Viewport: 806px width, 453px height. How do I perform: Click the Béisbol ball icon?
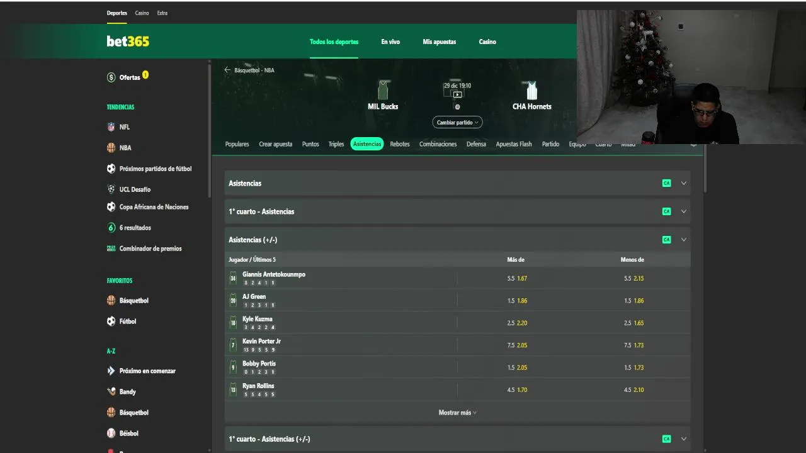click(111, 433)
